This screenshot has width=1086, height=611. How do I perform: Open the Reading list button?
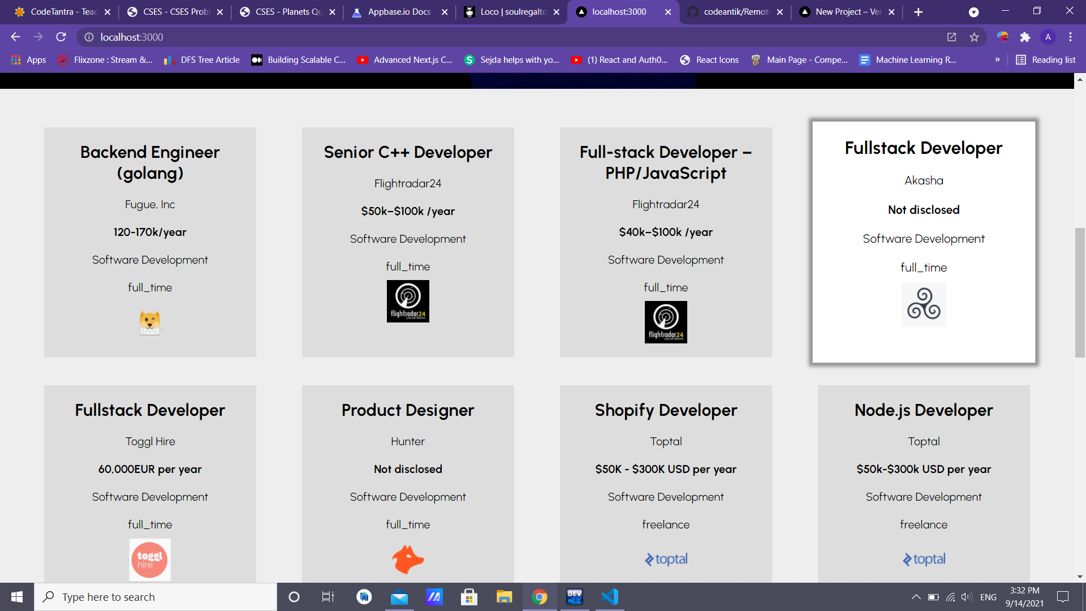[1046, 60]
